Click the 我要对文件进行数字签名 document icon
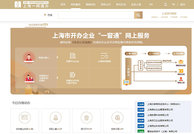This screenshot has height=134, width=194. pos(73,75)
